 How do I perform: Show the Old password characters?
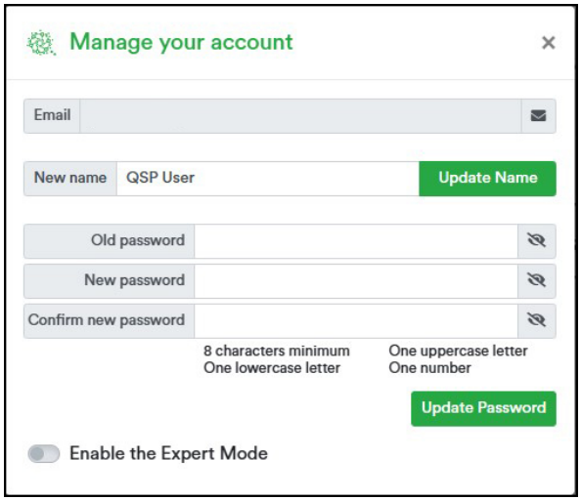(x=536, y=240)
